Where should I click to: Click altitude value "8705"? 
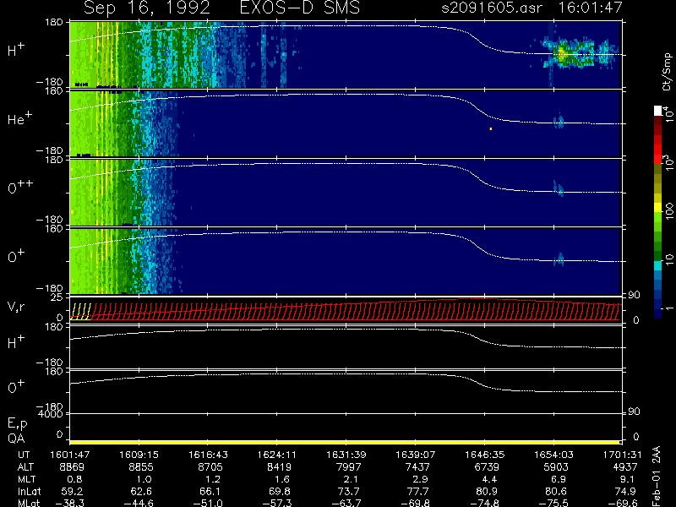tap(210, 467)
